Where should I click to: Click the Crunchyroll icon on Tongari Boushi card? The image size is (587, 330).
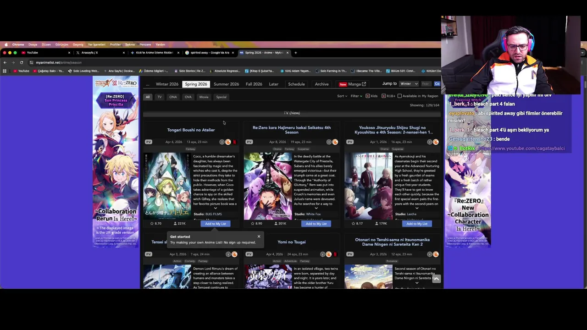[228, 142]
